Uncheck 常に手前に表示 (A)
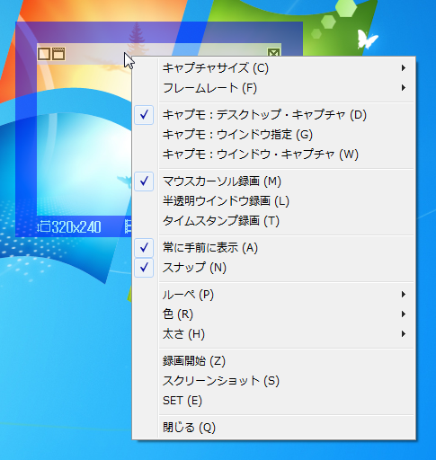This screenshot has width=436, height=460. [x=273, y=248]
